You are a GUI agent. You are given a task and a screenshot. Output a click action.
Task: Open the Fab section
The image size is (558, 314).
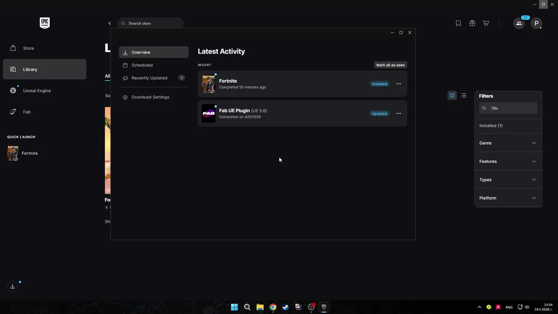pyautogui.click(x=44, y=112)
